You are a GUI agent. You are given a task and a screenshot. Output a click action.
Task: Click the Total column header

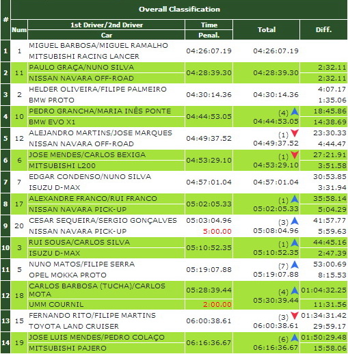tap(267, 29)
